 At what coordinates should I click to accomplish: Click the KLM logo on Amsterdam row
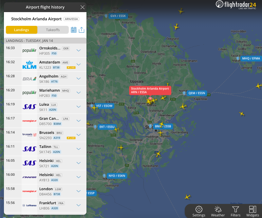click(x=29, y=65)
